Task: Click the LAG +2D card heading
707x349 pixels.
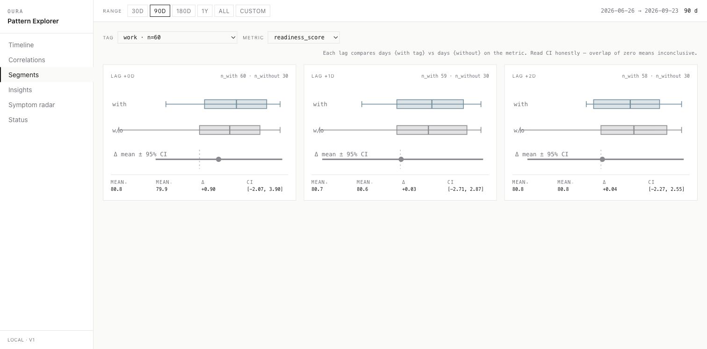Action: pyautogui.click(x=524, y=76)
